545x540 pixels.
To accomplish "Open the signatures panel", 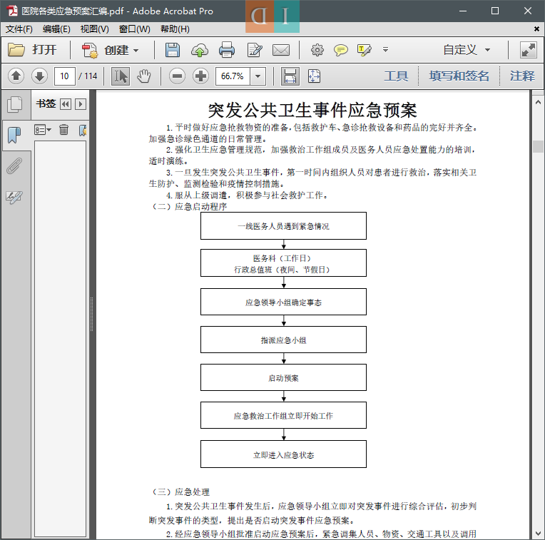I will (14, 197).
